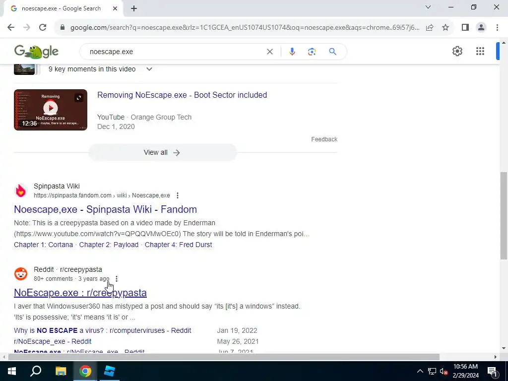Select the noescape.exe Google Search tab
This screenshot has width=508, height=381.
(x=61, y=9)
